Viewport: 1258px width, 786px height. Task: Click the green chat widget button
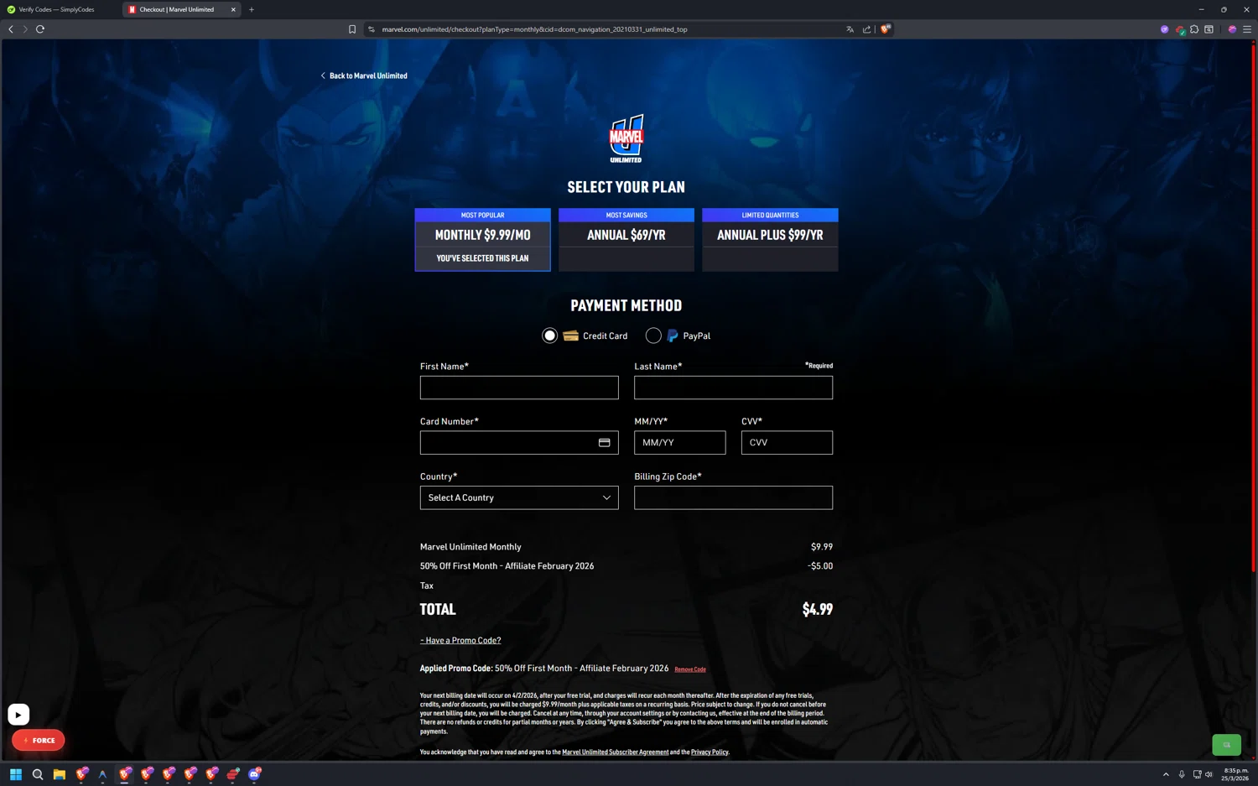1226,745
